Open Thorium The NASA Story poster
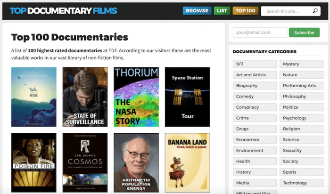Viewport: 330px width, 194px height. point(136,97)
